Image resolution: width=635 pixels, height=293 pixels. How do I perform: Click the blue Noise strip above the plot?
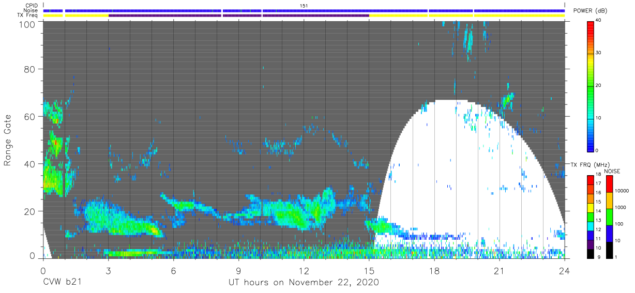click(304, 10)
